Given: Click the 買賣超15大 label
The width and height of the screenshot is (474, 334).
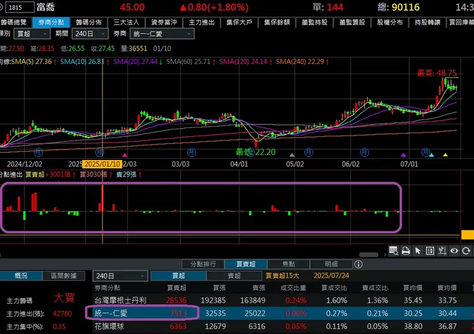Looking at the screenshot, I should 282,276.
